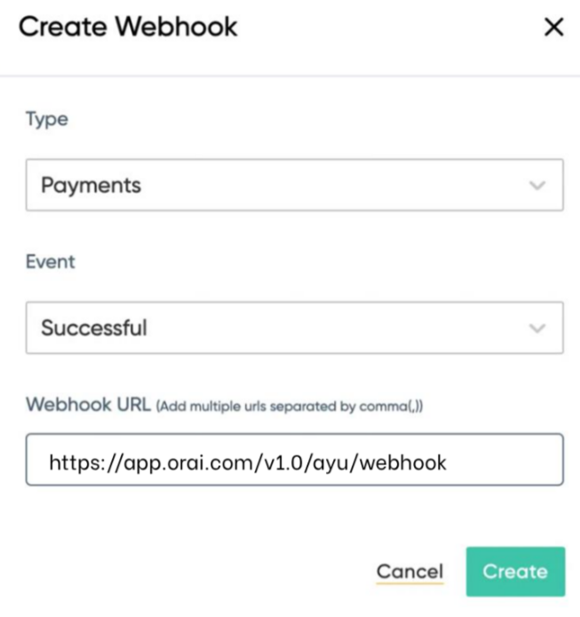Open the Event dropdown showing Successful
The image size is (580, 617).
294,328
